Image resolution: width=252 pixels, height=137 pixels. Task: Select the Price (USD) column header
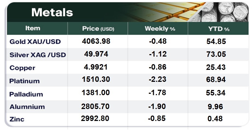tap(98, 29)
